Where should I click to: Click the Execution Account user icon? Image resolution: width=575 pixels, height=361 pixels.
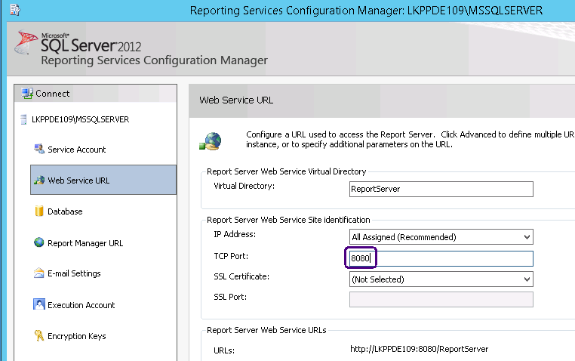[x=39, y=304]
